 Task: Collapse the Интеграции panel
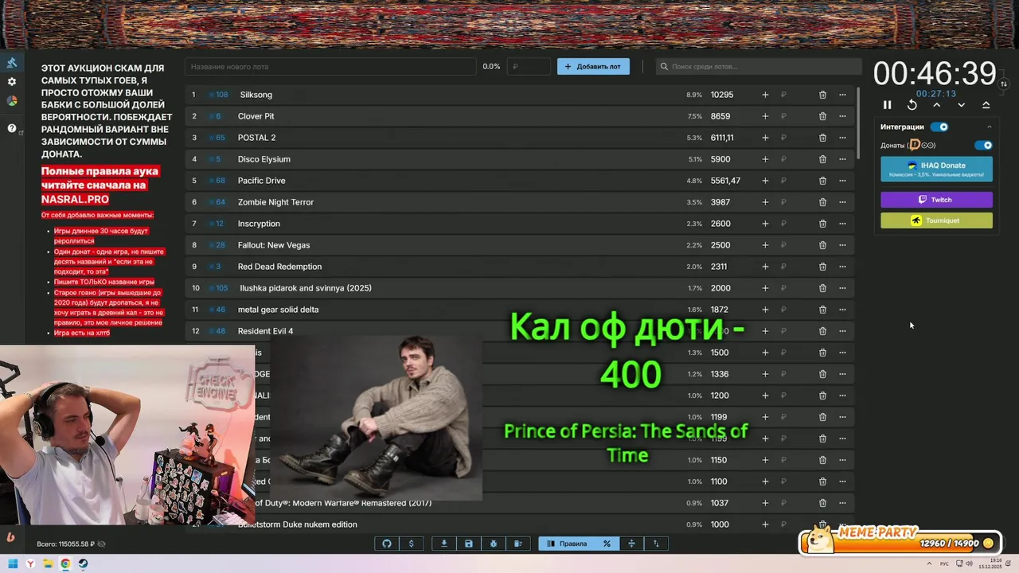(990, 127)
